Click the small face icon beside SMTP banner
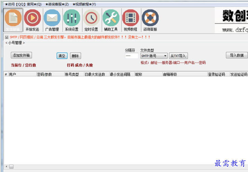The image size is (248, 172). (x=7, y=37)
